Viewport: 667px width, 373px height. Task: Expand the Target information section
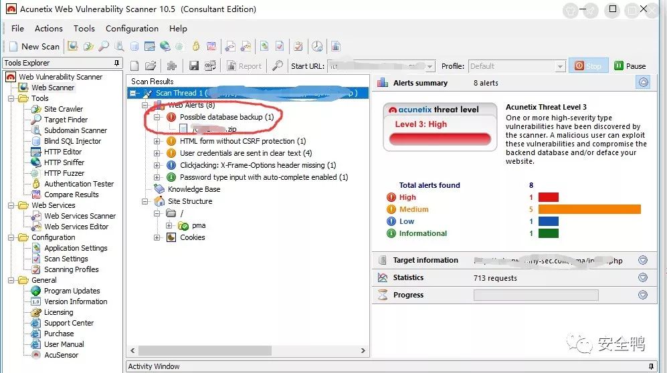click(643, 260)
